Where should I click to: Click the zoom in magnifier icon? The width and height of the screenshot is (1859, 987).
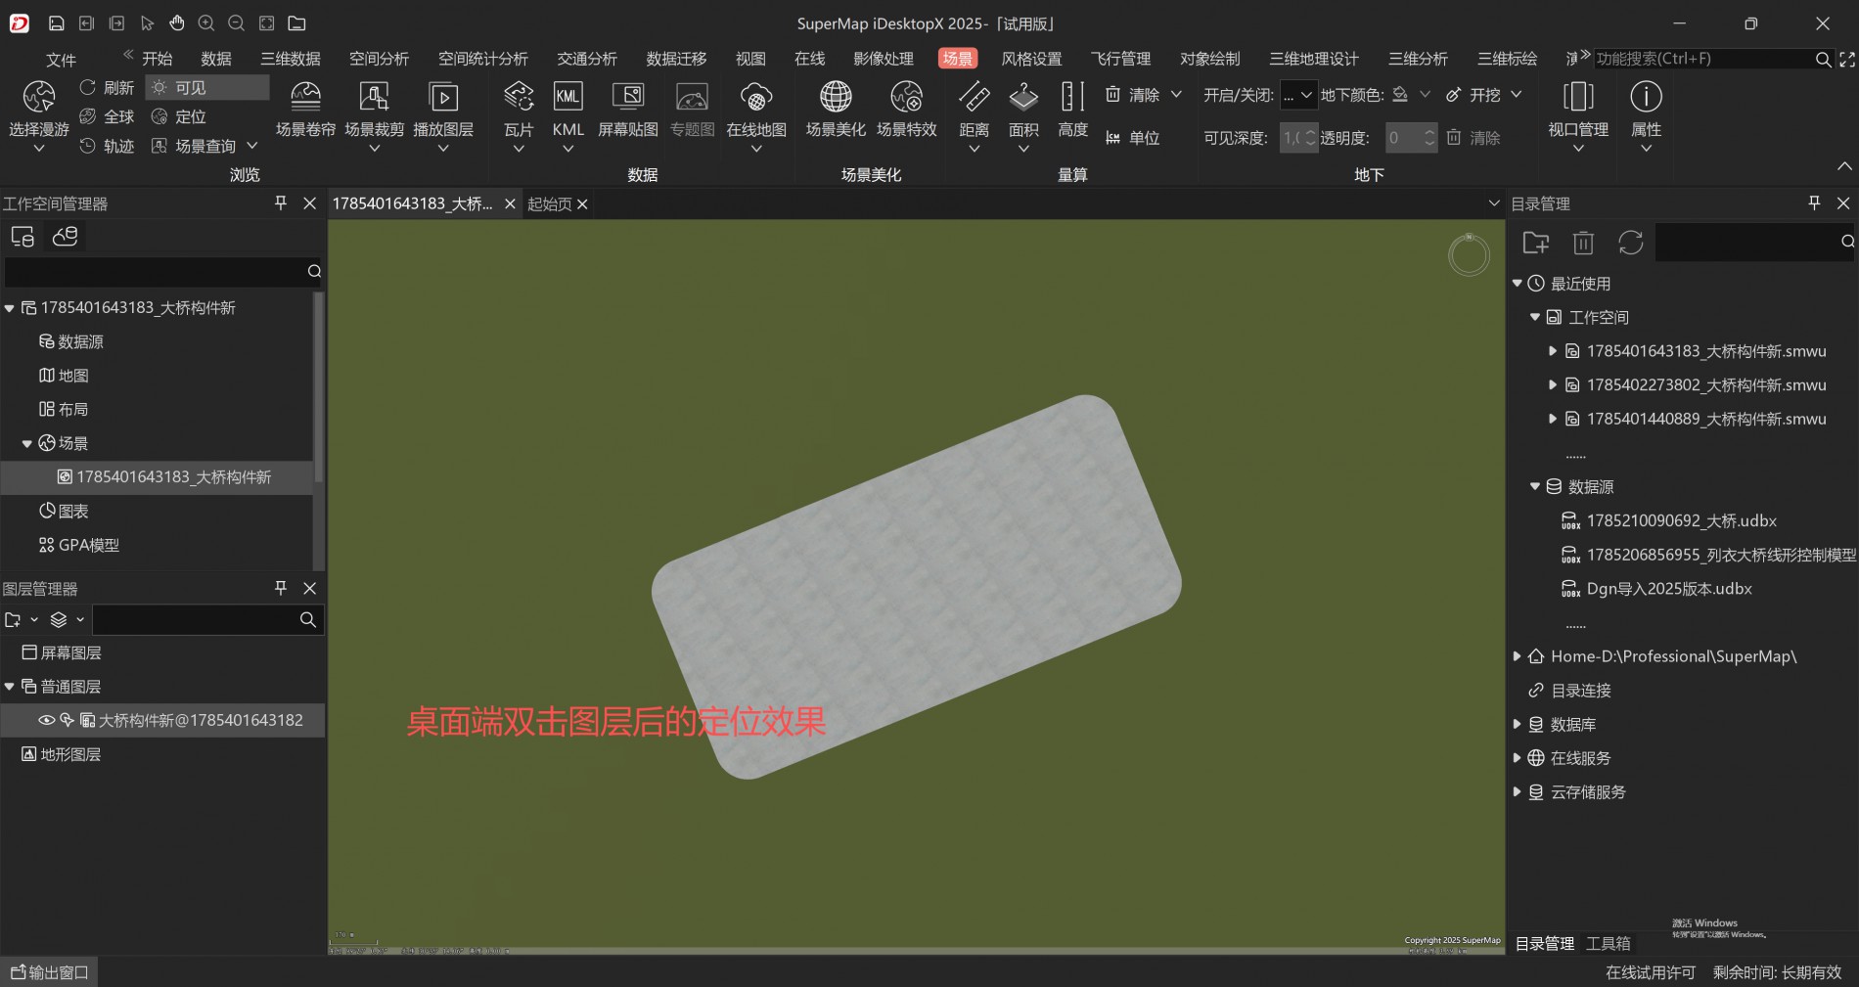click(206, 23)
